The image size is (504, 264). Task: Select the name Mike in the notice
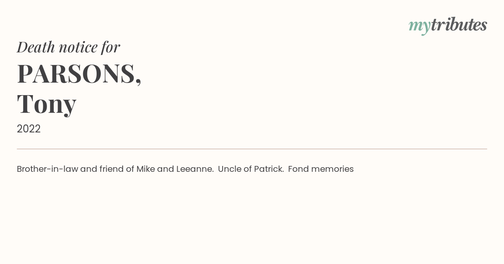pos(146,169)
